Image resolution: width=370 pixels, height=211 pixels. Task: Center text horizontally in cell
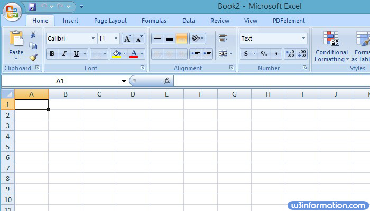[x=170, y=54]
